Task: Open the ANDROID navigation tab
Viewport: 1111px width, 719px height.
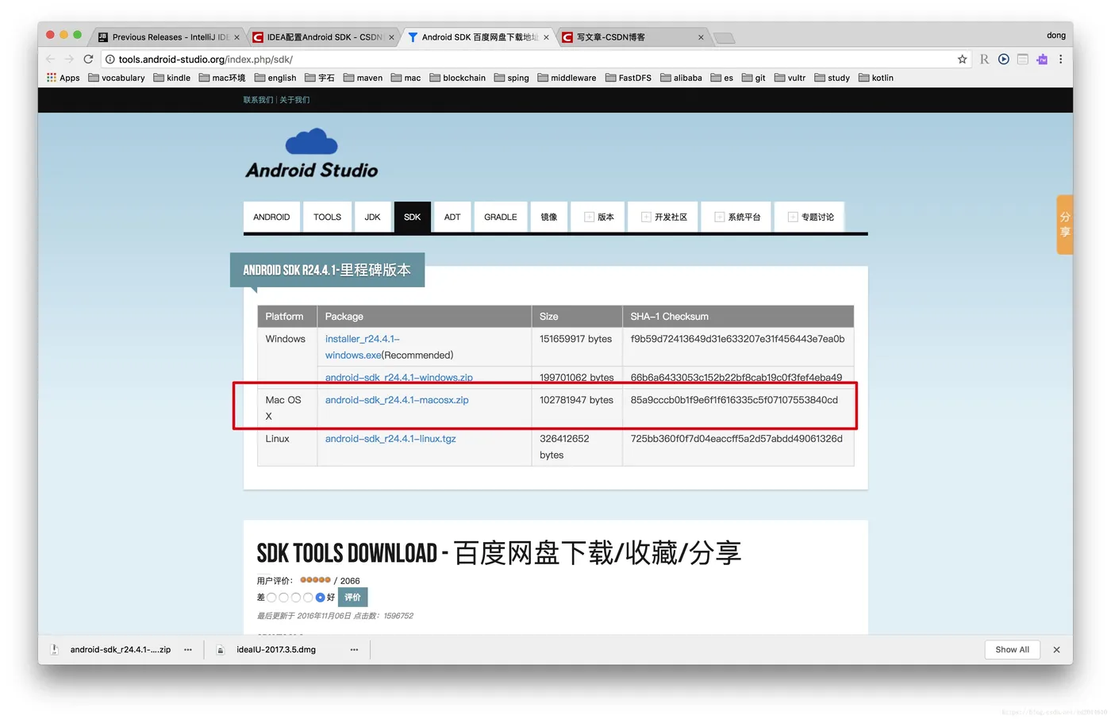Action: point(271,217)
